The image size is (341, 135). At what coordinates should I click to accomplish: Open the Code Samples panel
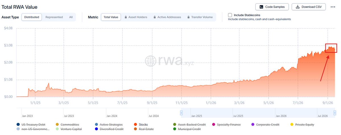pyautogui.click(x=272, y=7)
